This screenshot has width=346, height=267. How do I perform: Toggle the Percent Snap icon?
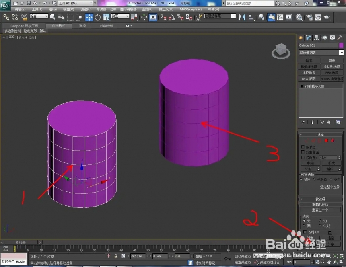[x=180, y=17]
